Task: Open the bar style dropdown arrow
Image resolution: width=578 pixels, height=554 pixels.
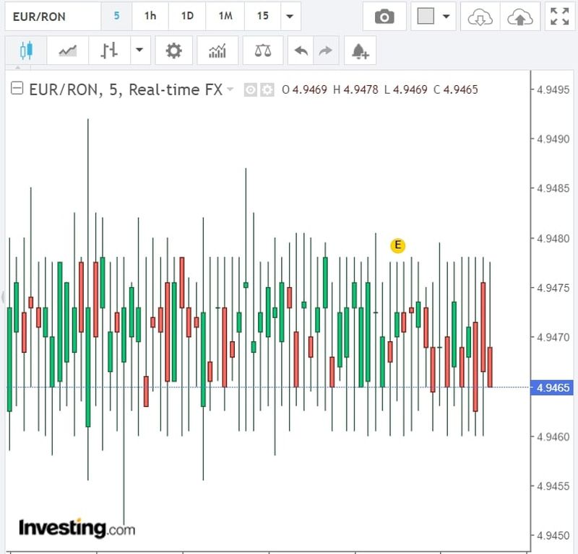Action: [x=139, y=51]
